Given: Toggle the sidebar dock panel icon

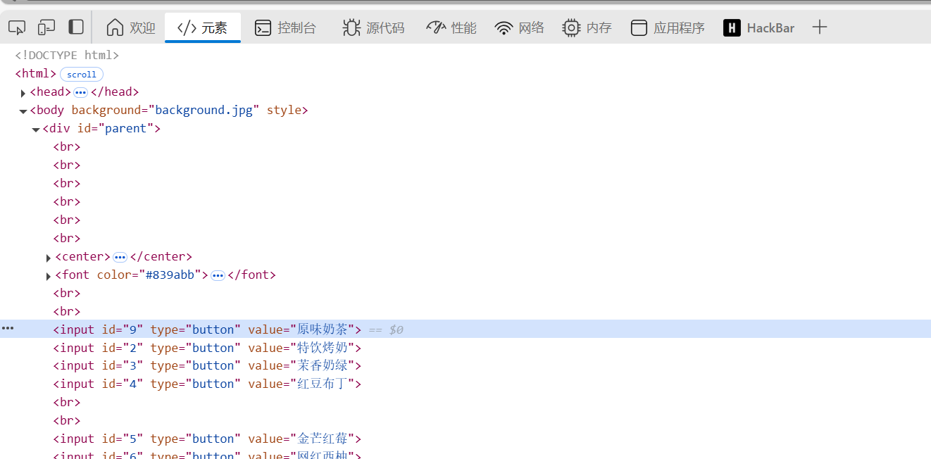Looking at the screenshot, I should (76, 27).
